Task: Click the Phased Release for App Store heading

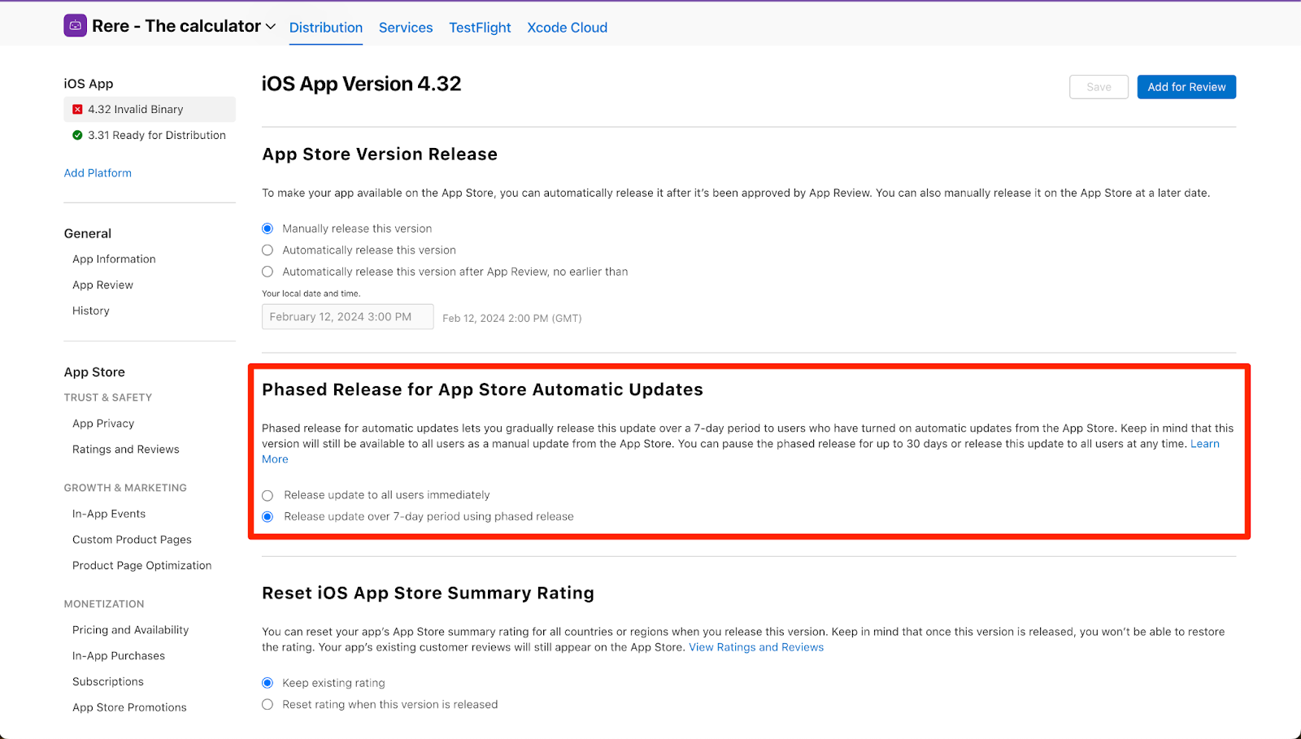Action: (x=482, y=389)
